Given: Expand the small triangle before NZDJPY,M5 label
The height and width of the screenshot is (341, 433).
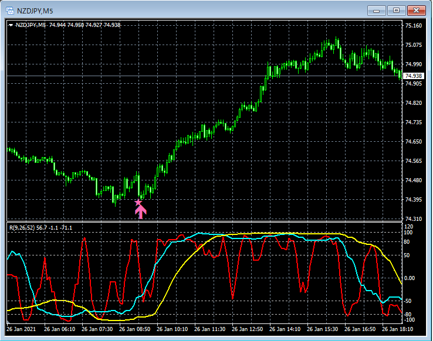Looking at the screenshot, I should pos(11,25).
